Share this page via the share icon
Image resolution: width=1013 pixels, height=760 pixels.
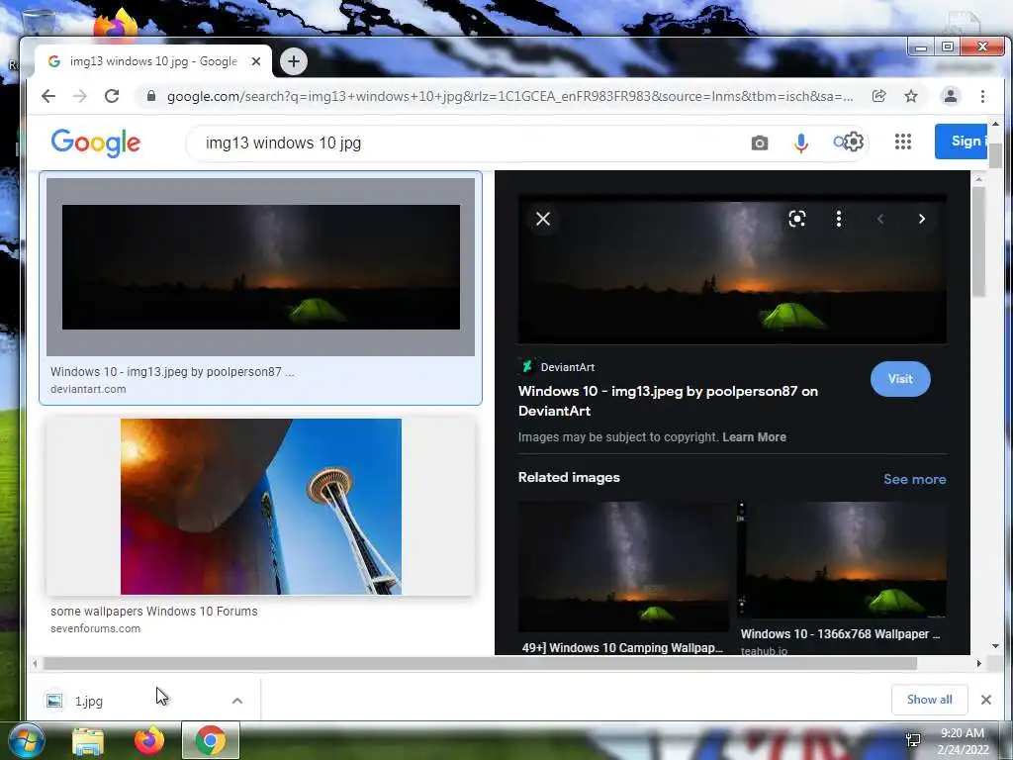coord(878,96)
